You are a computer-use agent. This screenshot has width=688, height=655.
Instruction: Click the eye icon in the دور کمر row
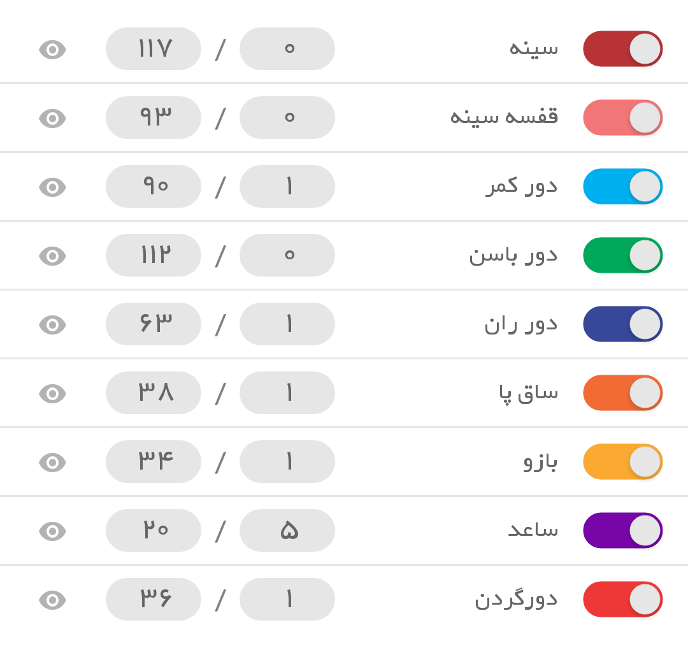click(52, 187)
